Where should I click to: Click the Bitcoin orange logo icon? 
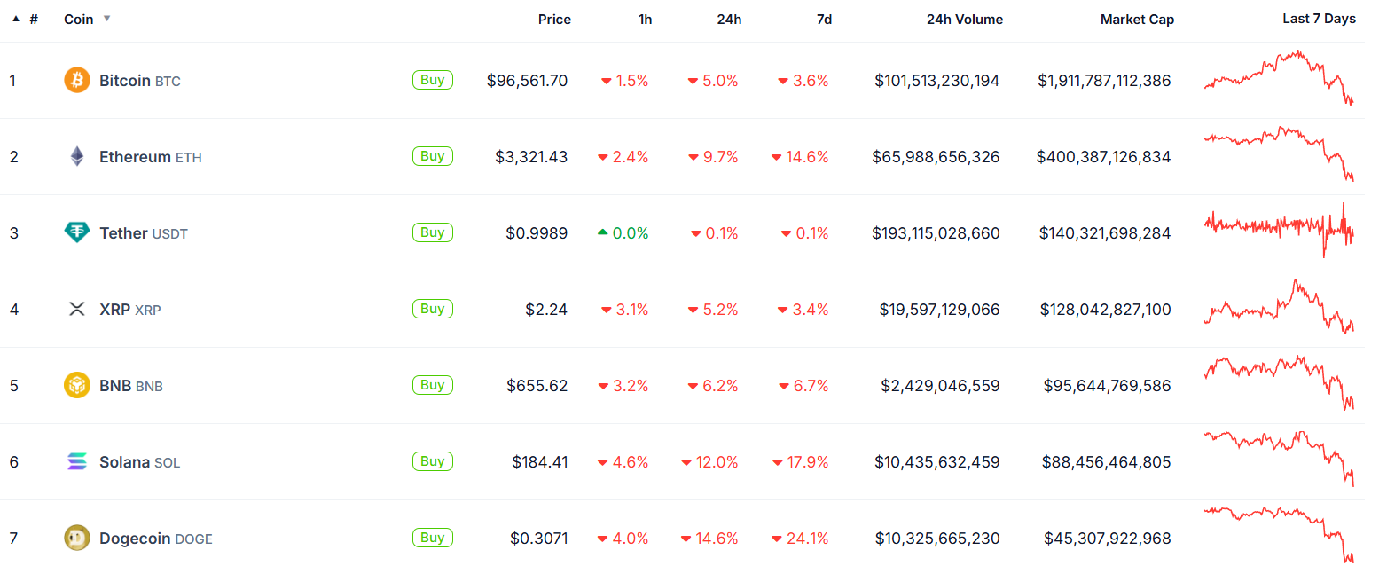coord(77,81)
